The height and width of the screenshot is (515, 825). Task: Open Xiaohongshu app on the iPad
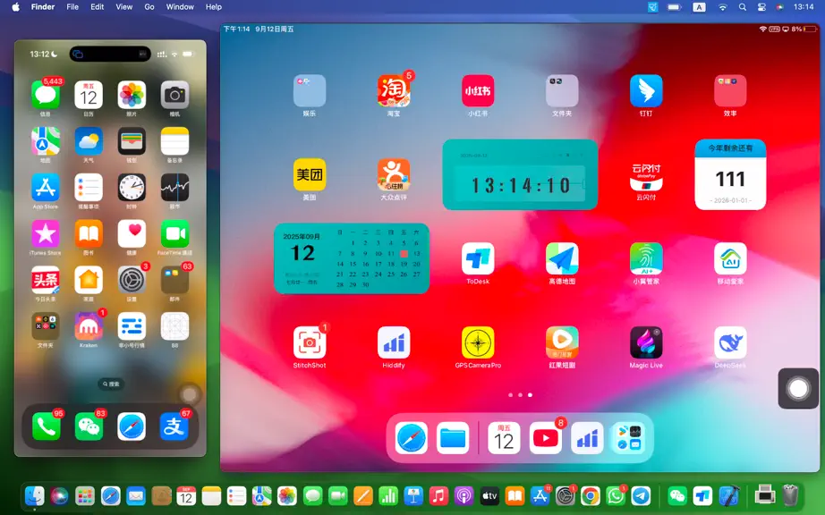click(x=478, y=90)
